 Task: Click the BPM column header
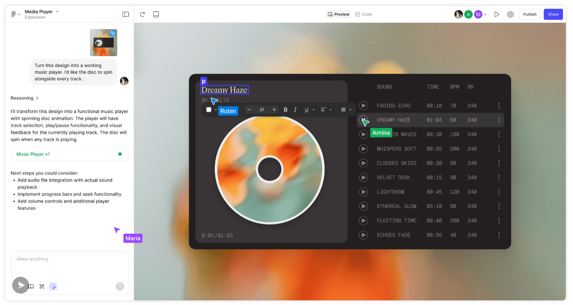455,87
